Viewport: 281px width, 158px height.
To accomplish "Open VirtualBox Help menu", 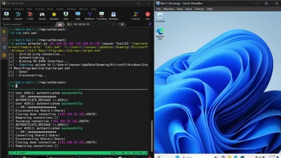I will point(210,9).
